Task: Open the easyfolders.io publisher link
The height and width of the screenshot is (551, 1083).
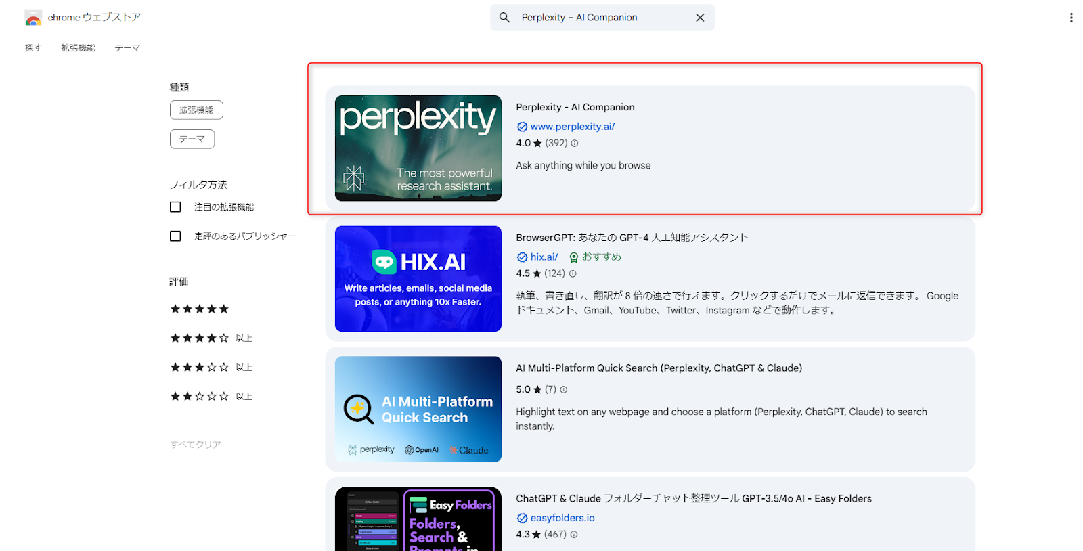Action: [562, 519]
